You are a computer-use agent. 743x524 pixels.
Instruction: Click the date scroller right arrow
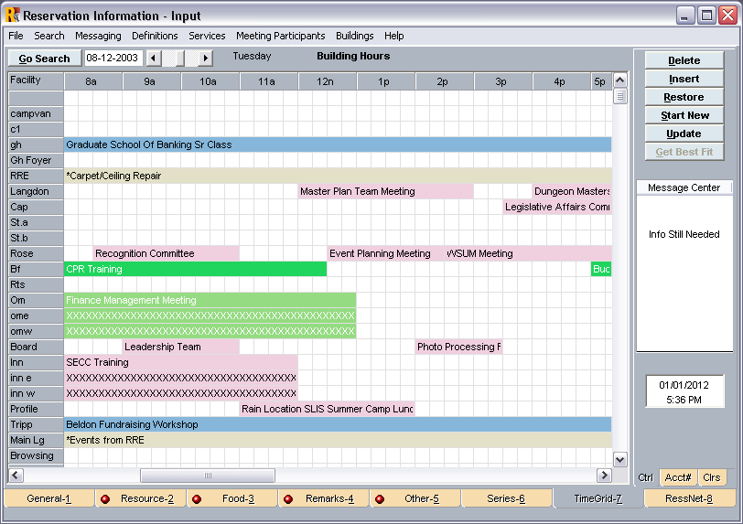coord(206,58)
